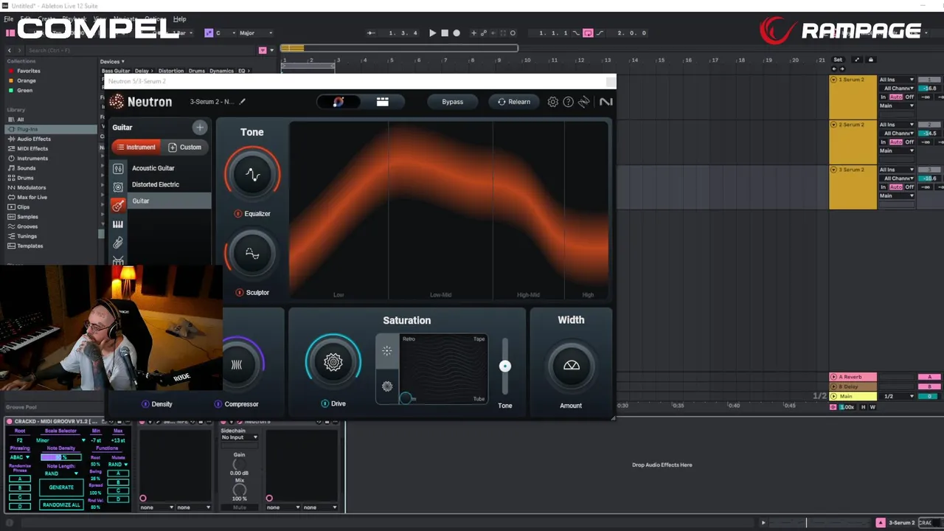Click the Compressor knob

point(237,364)
